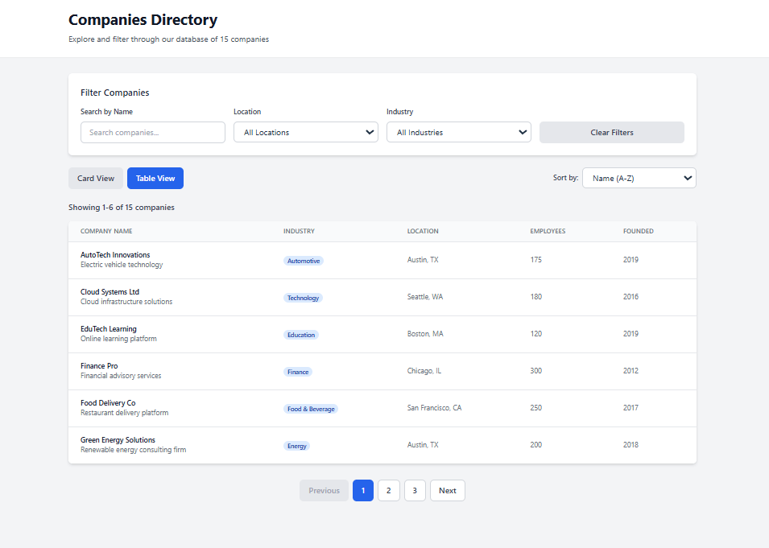
Task: Go to the Next page
Action: click(447, 490)
